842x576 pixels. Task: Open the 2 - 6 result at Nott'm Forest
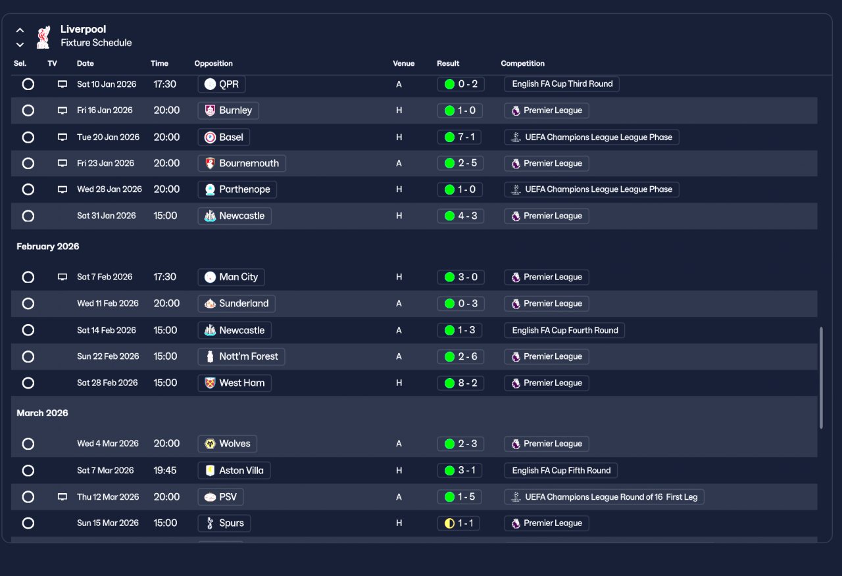(x=460, y=356)
